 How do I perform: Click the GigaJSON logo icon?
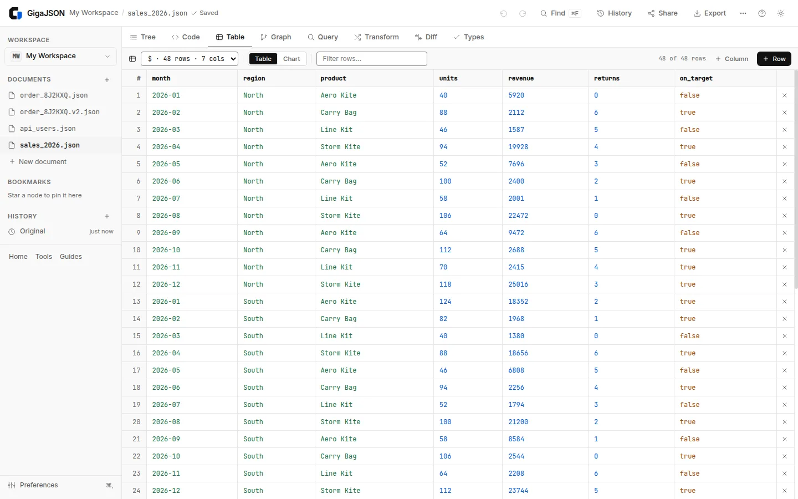[x=16, y=13]
